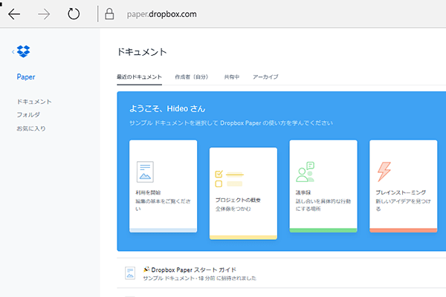This screenshot has width=446, height=297.
Task: Click the checklist icon on プロジェクトの概要 card
Action: (229, 179)
